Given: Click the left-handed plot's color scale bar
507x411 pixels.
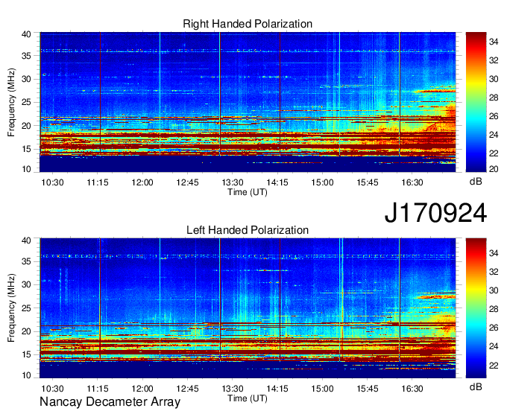Looking at the screenshot, I should point(476,308).
